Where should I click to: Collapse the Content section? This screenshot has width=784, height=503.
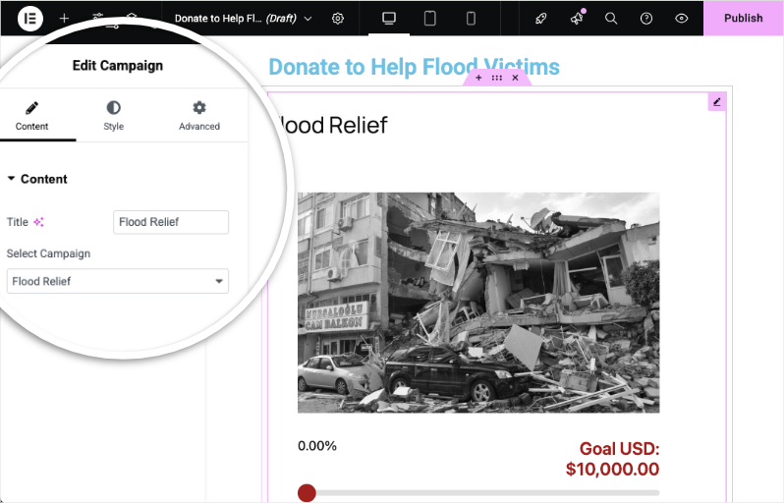37,179
